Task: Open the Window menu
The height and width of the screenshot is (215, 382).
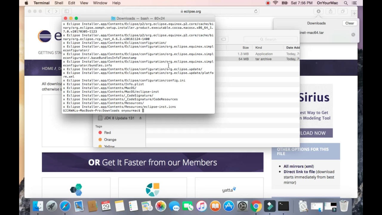Action: pos(100,3)
